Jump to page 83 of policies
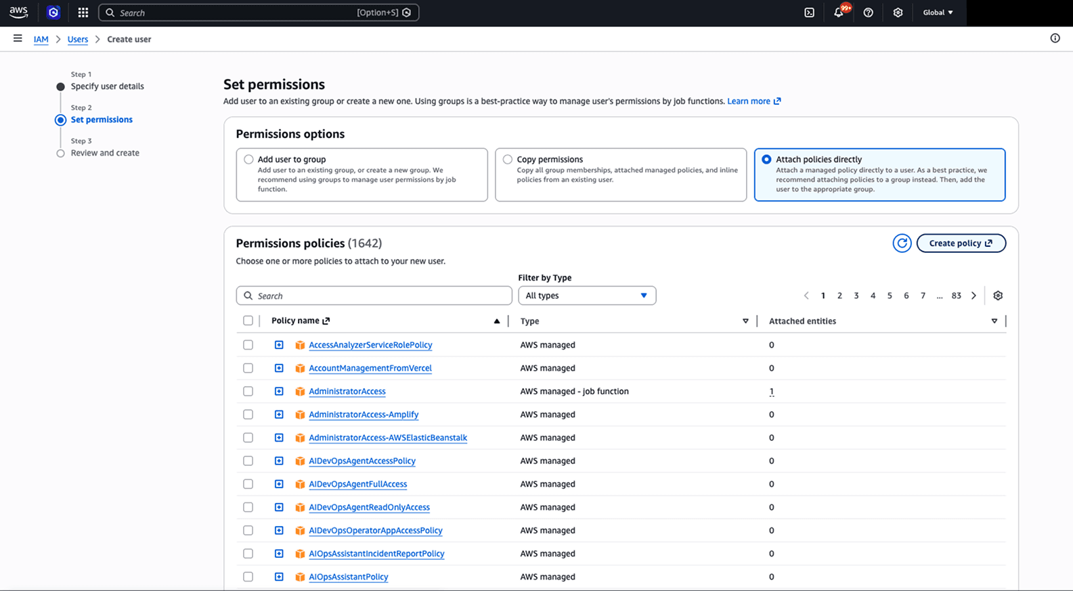This screenshot has height=591, width=1073. click(x=956, y=295)
